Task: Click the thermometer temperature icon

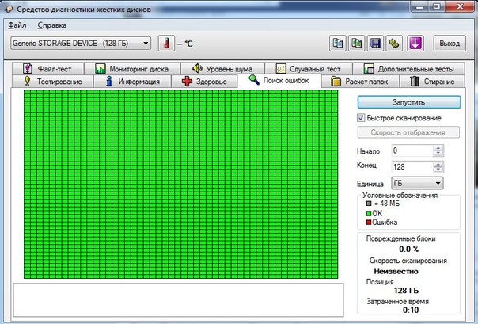Action: click(165, 42)
